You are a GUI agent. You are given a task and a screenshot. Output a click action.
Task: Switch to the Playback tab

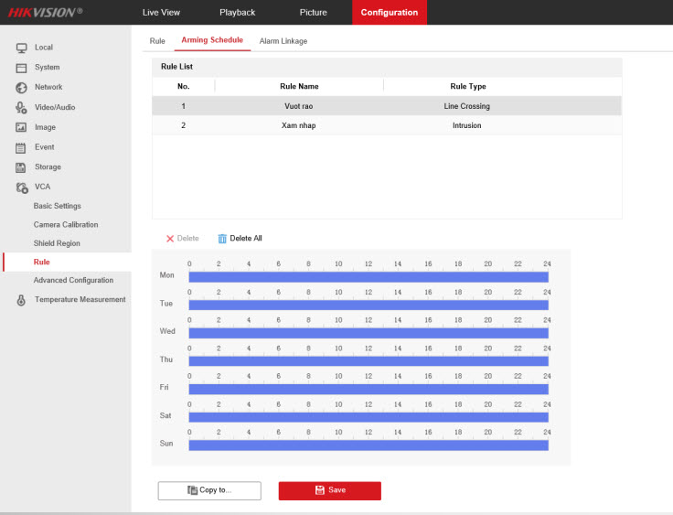pos(237,12)
